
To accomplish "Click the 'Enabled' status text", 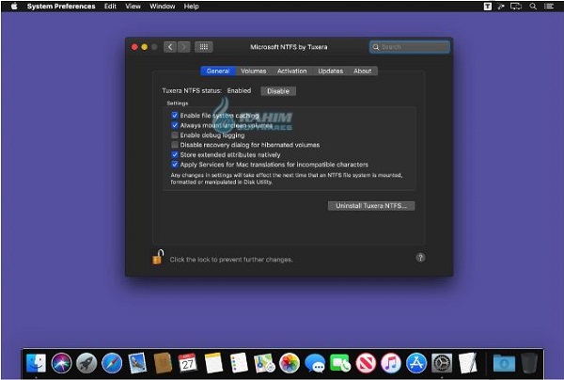I will (x=239, y=90).
